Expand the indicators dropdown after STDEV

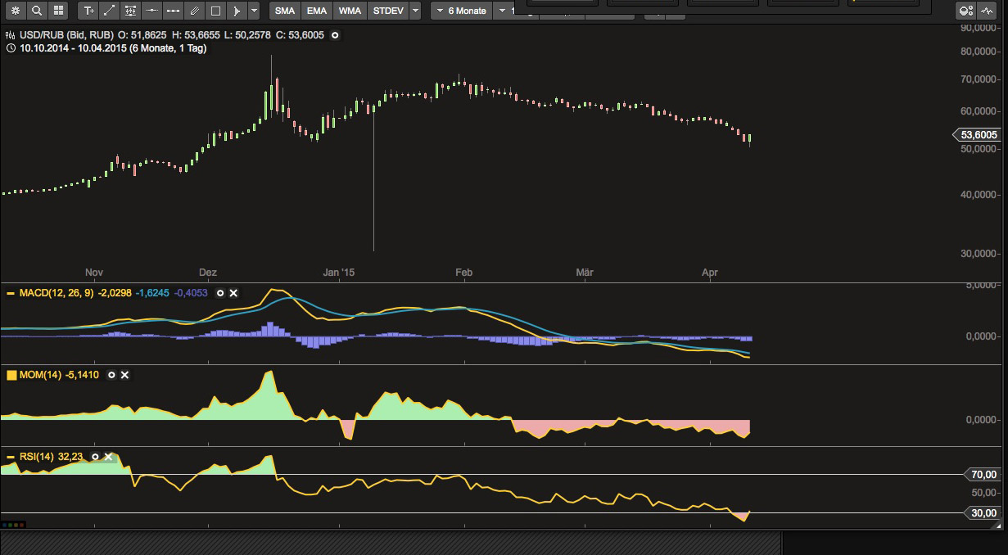415,11
